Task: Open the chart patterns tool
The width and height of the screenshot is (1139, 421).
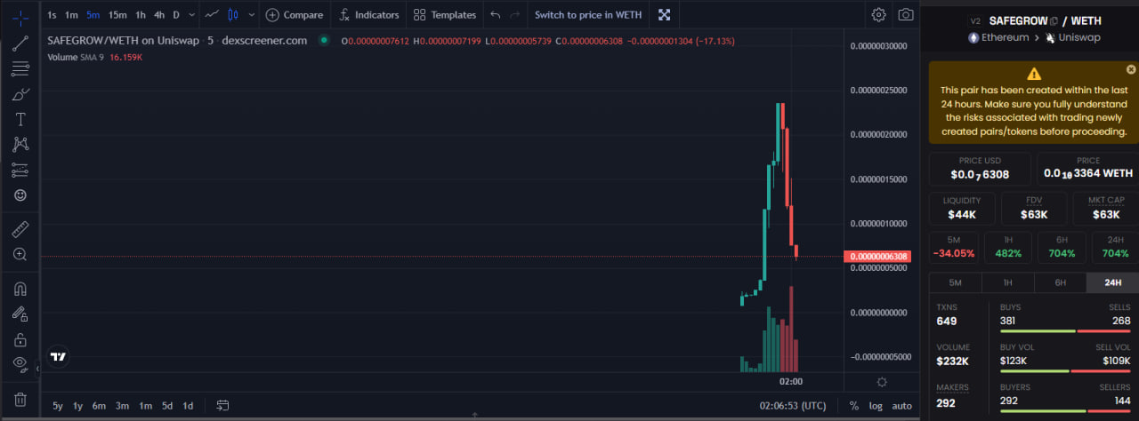Action: pos(20,144)
